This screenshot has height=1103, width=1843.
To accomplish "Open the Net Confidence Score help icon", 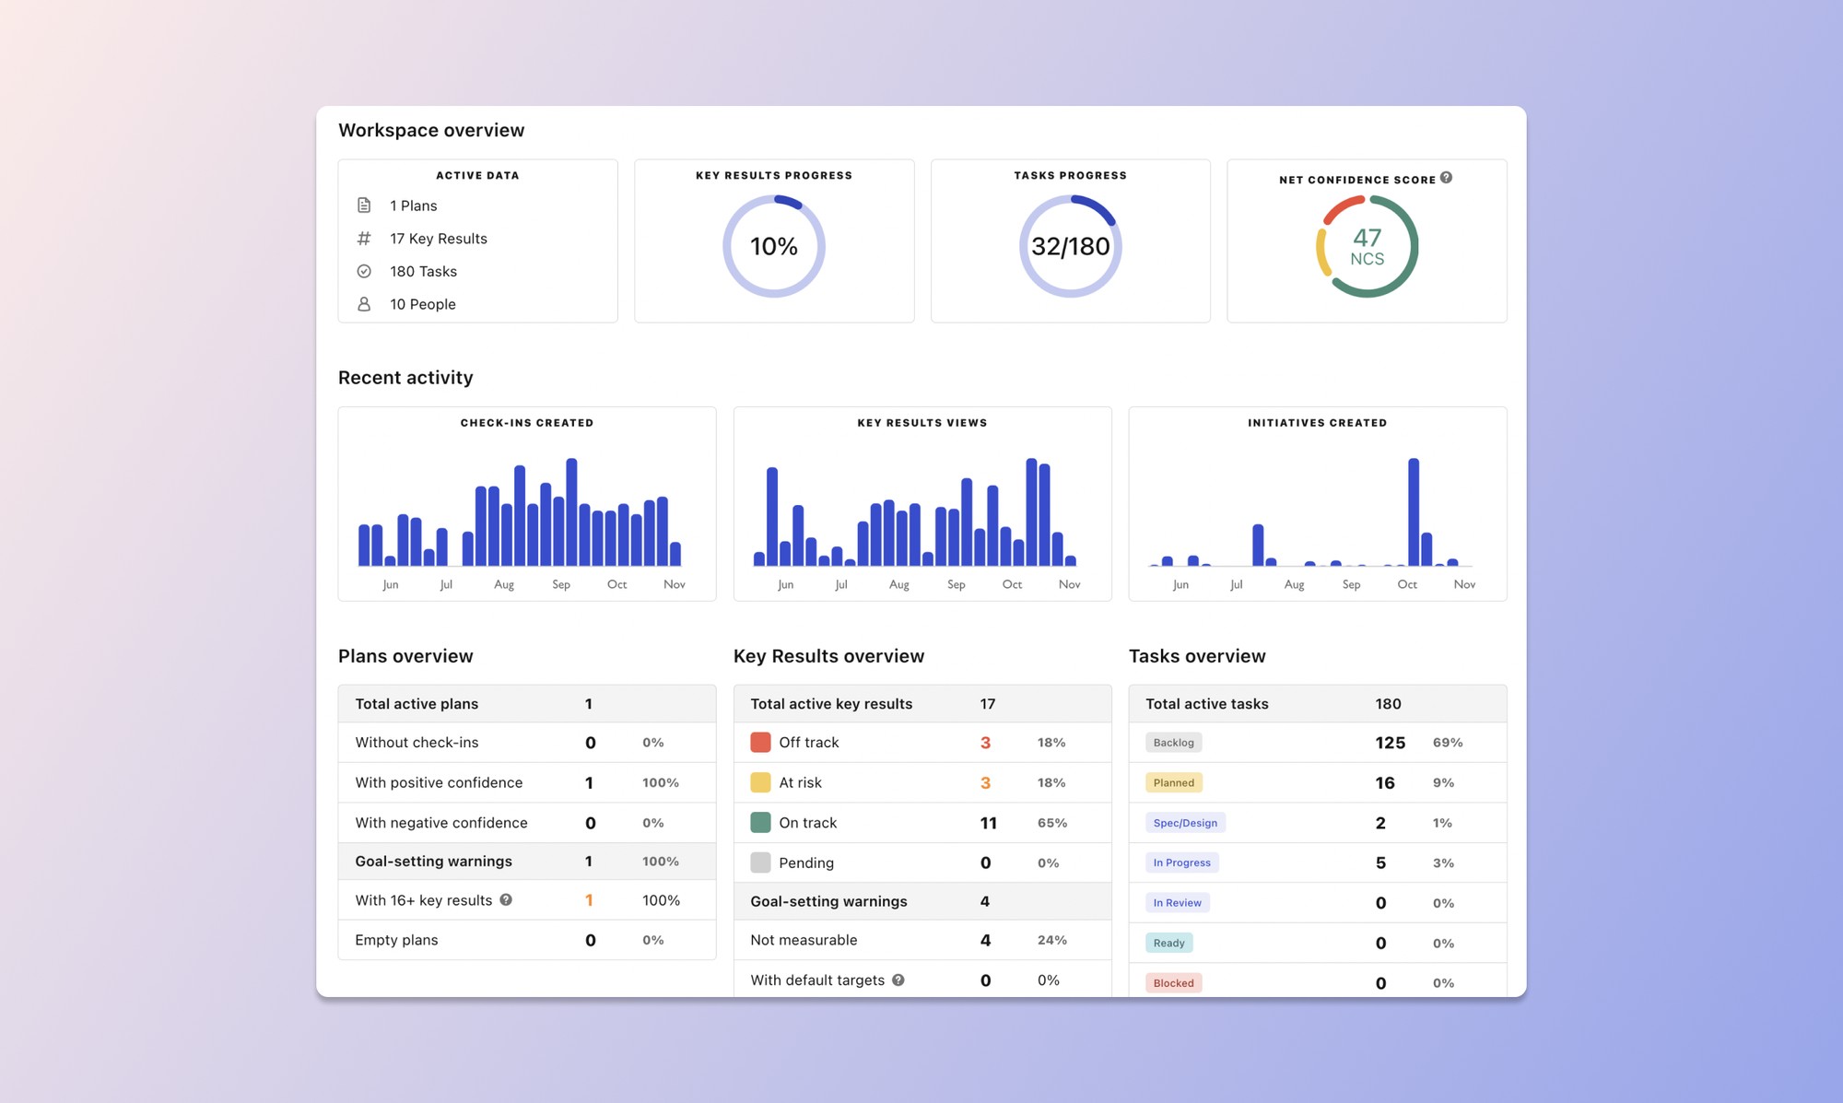I will tap(1447, 179).
